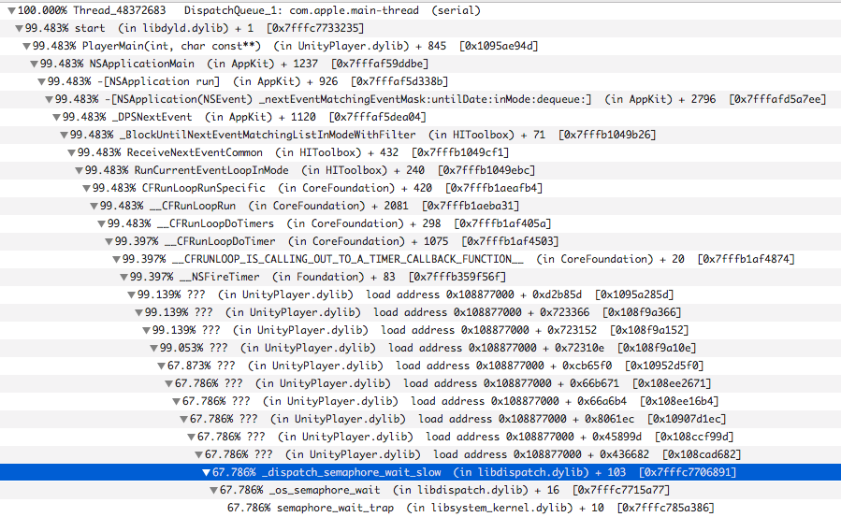Collapse the UnityPlayer row at offset 0x66a6b4

[177, 402]
